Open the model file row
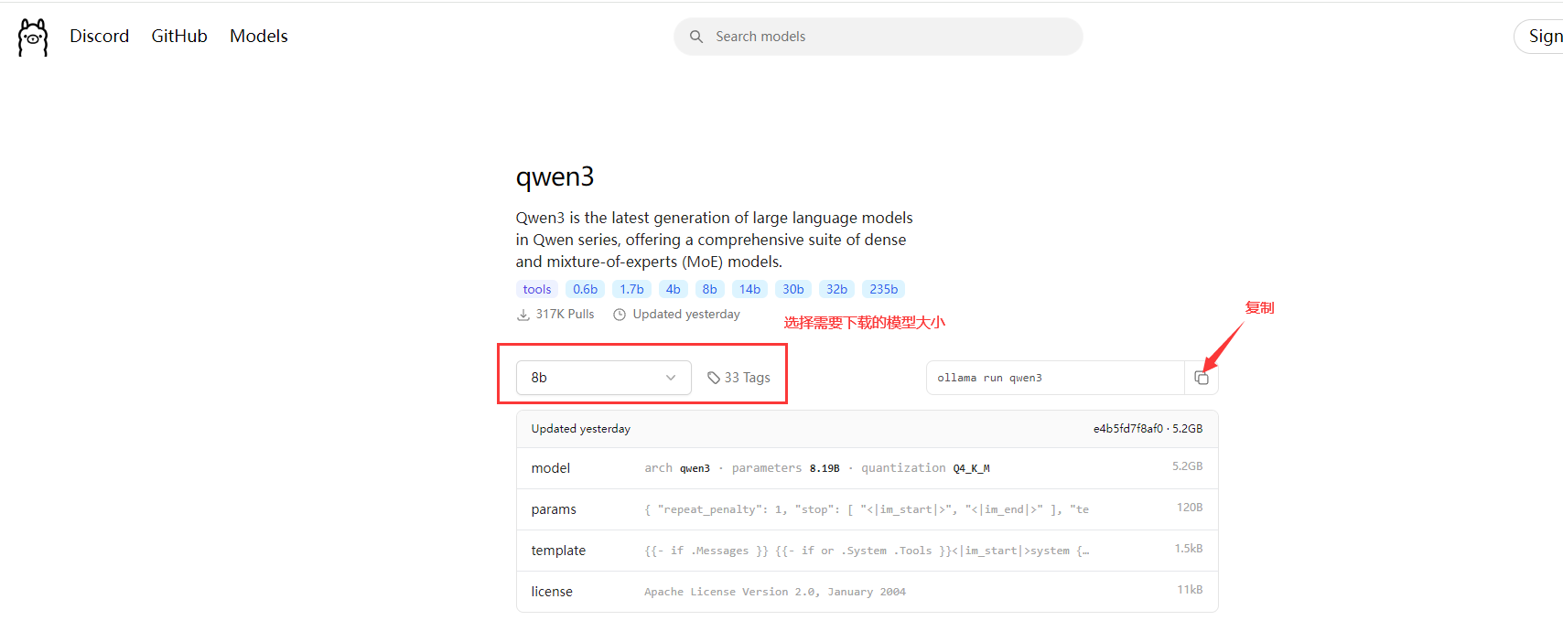The width and height of the screenshot is (1563, 642). [867, 468]
